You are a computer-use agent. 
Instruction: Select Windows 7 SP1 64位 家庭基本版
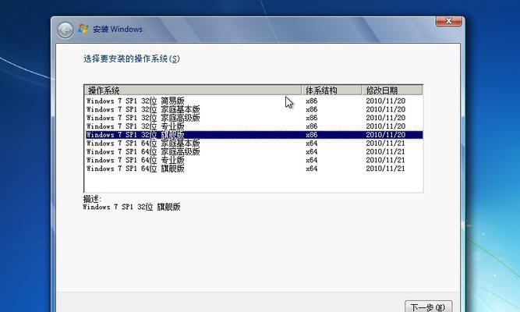(253, 143)
